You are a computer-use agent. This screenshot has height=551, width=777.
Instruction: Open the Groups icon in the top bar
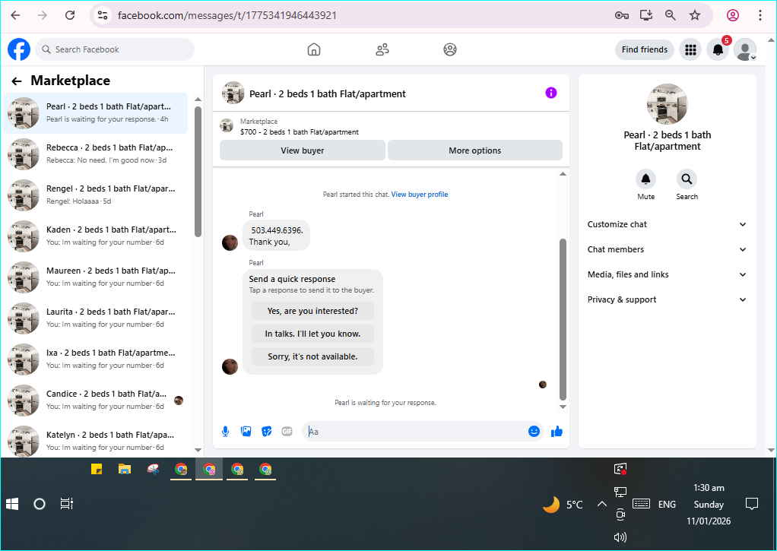tap(450, 49)
